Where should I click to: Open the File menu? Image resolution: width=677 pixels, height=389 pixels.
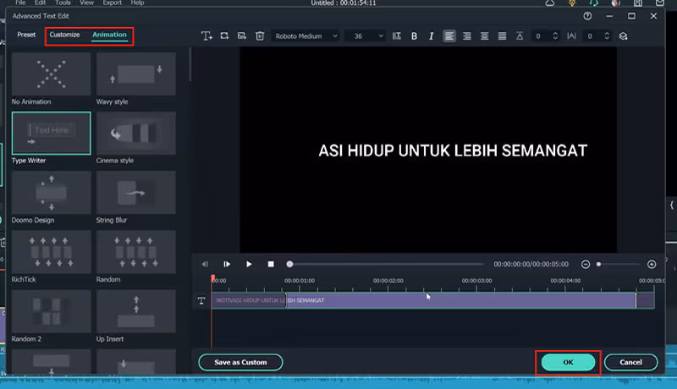pos(20,3)
